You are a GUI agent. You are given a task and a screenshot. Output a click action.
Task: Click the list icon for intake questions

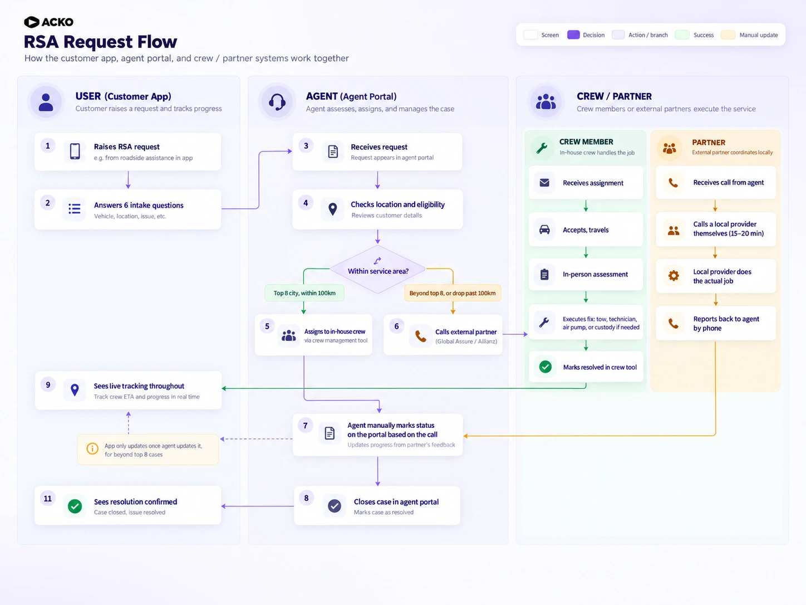(75, 209)
